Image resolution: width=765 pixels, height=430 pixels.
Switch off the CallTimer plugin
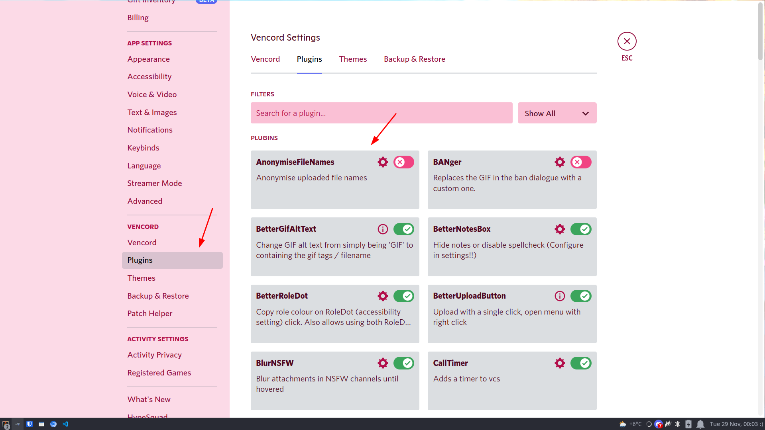click(581, 363)
